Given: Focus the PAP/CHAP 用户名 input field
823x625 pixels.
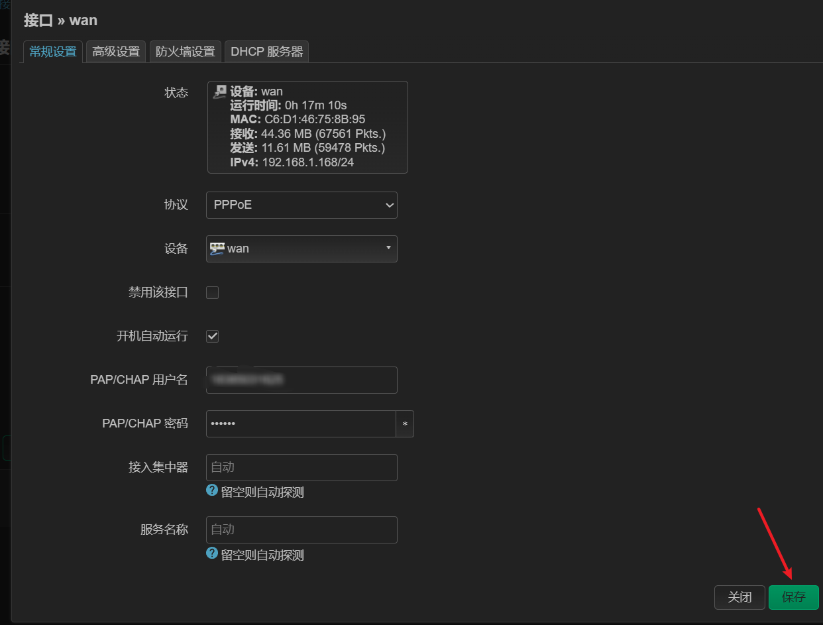Looking at the screenshot, I should click(x=302, y=380).
